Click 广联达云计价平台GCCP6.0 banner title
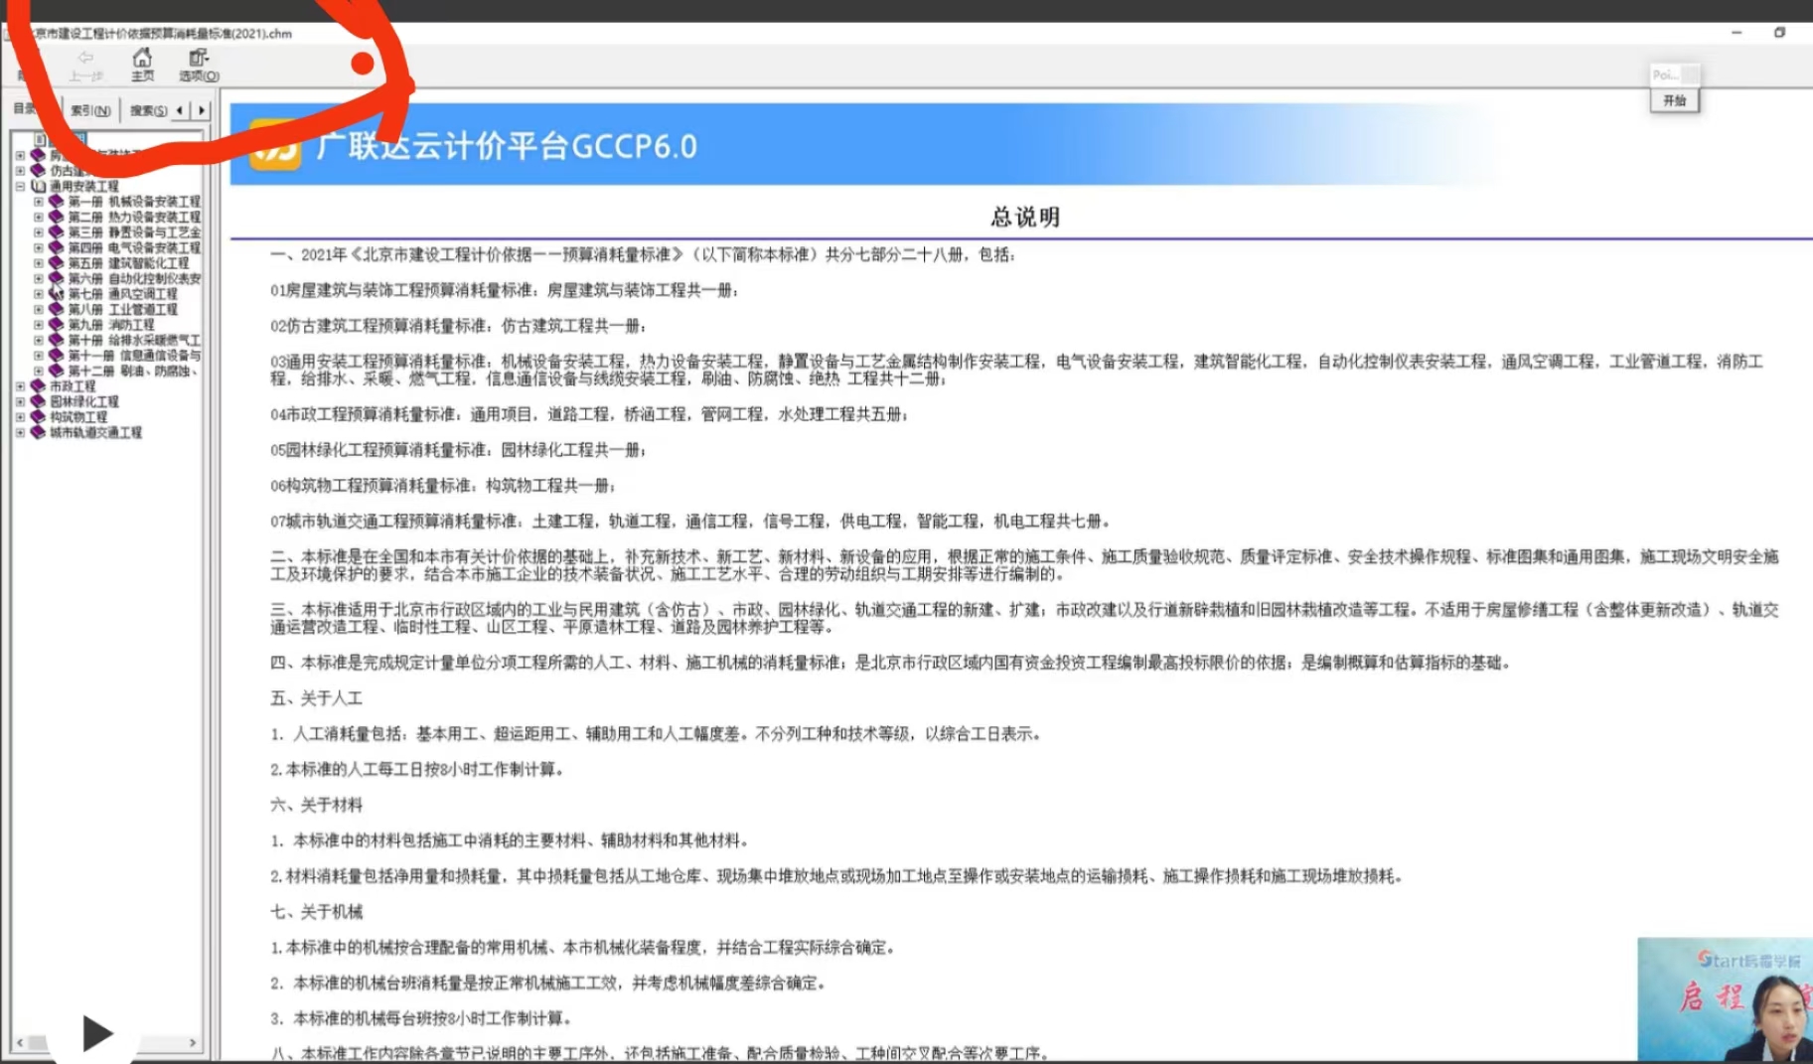 (x=507, y=146)
